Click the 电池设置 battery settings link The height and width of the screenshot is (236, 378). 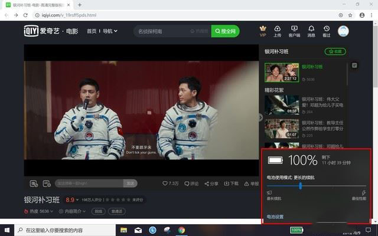coord(275,217)
